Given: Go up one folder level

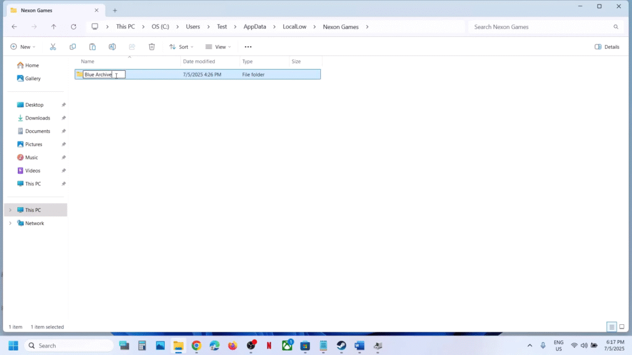Looking at the screenshot, I should (x=54, y=27).
